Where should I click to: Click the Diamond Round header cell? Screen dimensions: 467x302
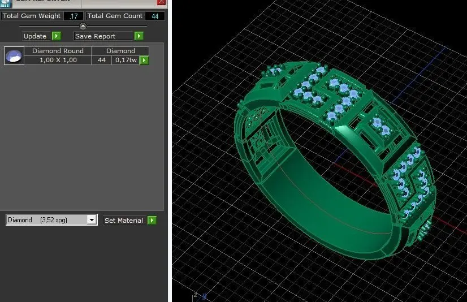click(58, 51)
